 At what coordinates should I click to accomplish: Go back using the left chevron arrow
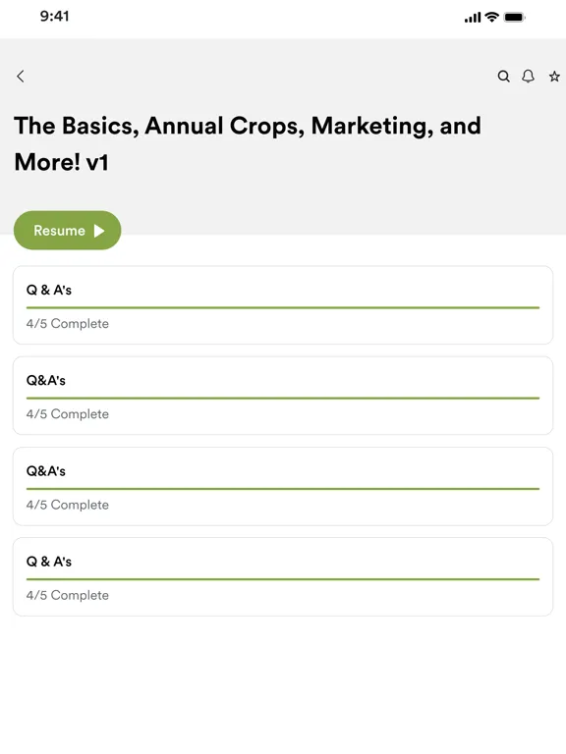coord(21,76)
